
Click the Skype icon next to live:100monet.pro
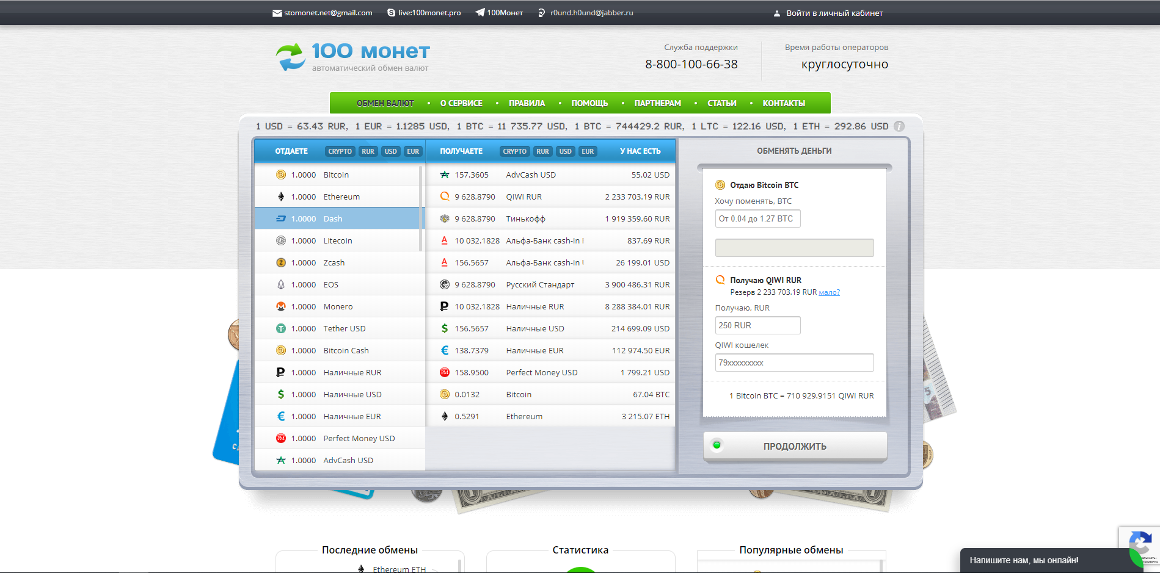pyautogui.click(x=391, y=13)
